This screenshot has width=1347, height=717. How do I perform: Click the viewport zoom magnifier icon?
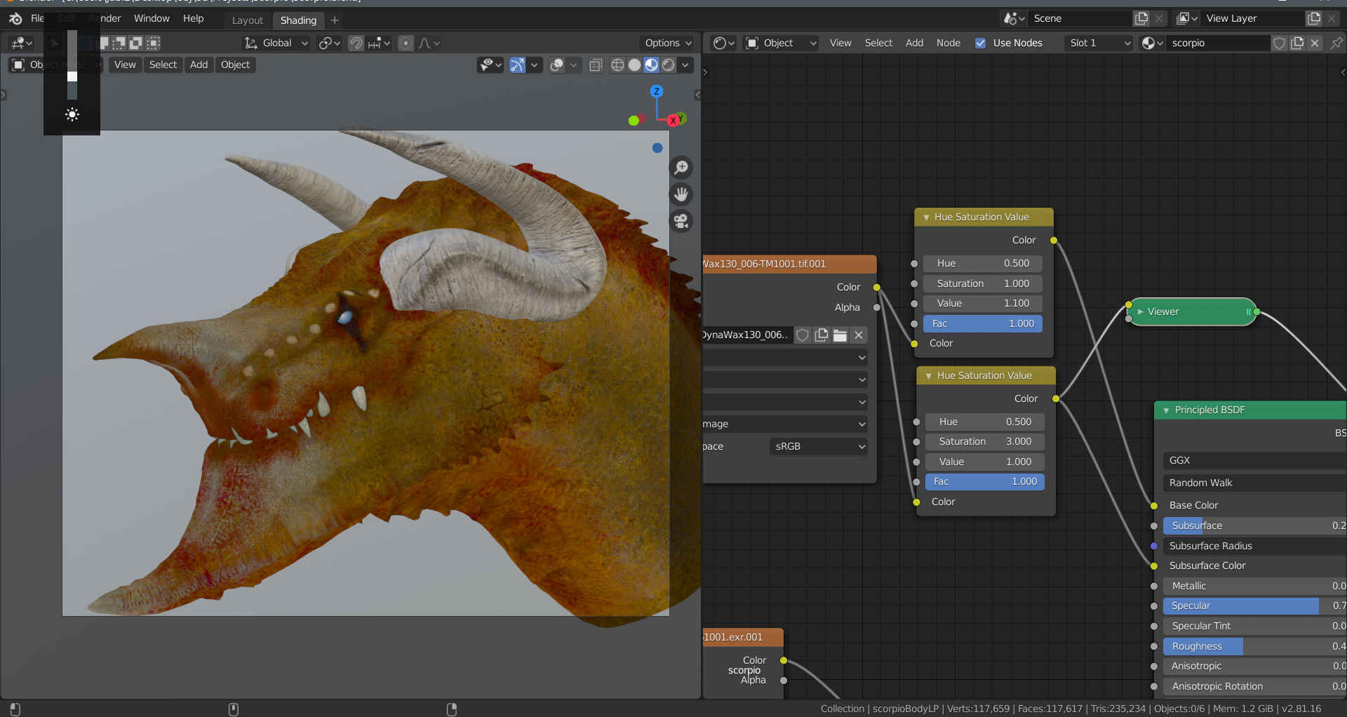(x=681, y=168)
